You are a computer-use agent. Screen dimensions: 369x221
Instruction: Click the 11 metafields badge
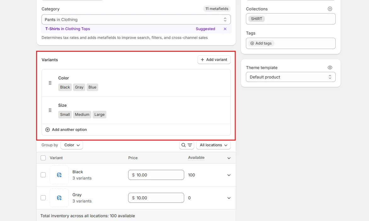click(x=217, y=9)
